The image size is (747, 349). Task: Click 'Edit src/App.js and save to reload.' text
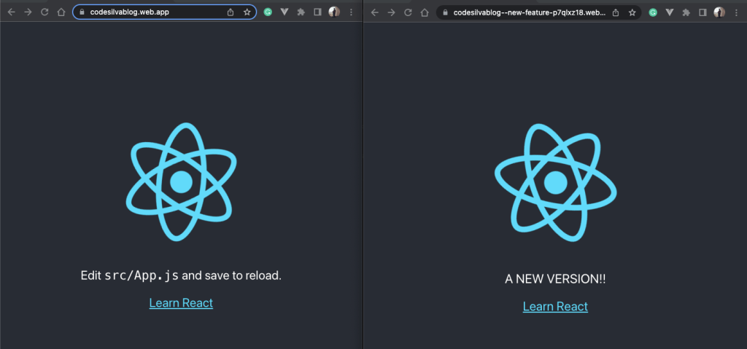(181, 275)
